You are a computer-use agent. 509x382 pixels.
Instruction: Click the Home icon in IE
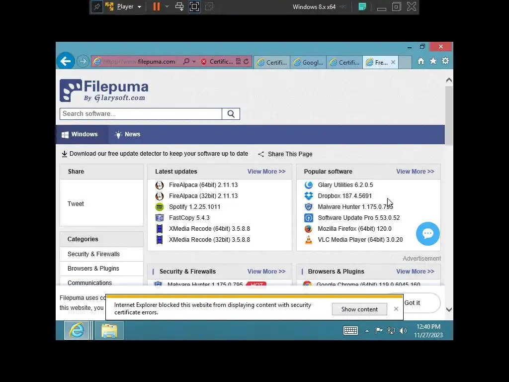[x=421, y=61]
